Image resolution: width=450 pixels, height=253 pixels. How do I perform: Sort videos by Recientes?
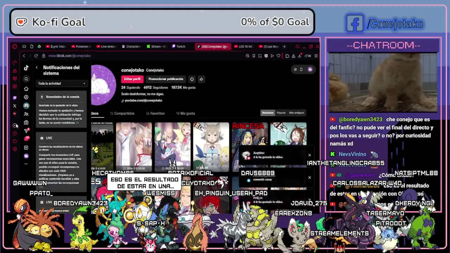click(268, 113)
